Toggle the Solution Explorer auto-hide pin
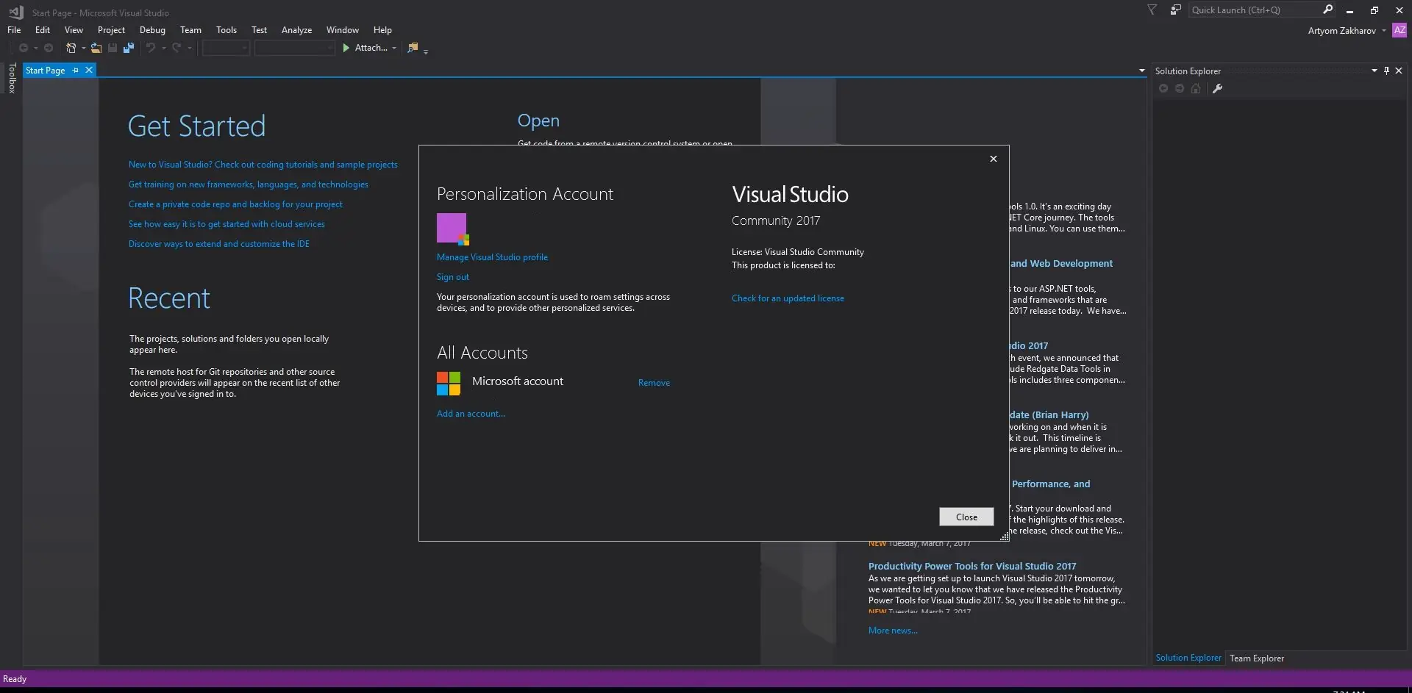1412x693 pixels. click(1386, 71)
